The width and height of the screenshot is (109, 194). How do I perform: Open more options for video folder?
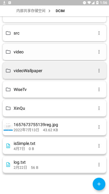pos(99,52)
